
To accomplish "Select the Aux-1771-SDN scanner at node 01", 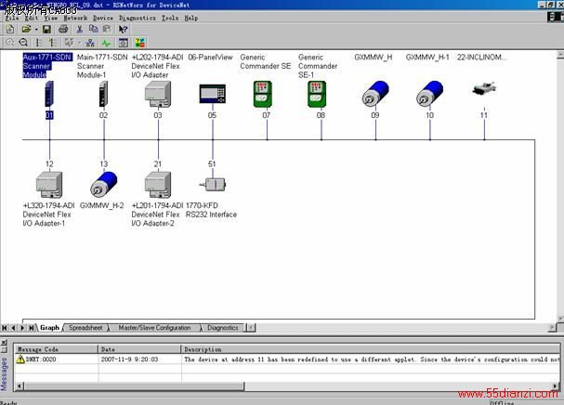I will click(x=49, y=94).
